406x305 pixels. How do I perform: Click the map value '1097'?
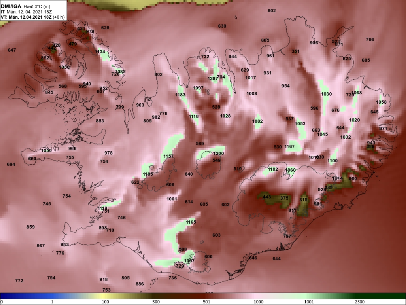pyautogui.click(x=198, y=88)
